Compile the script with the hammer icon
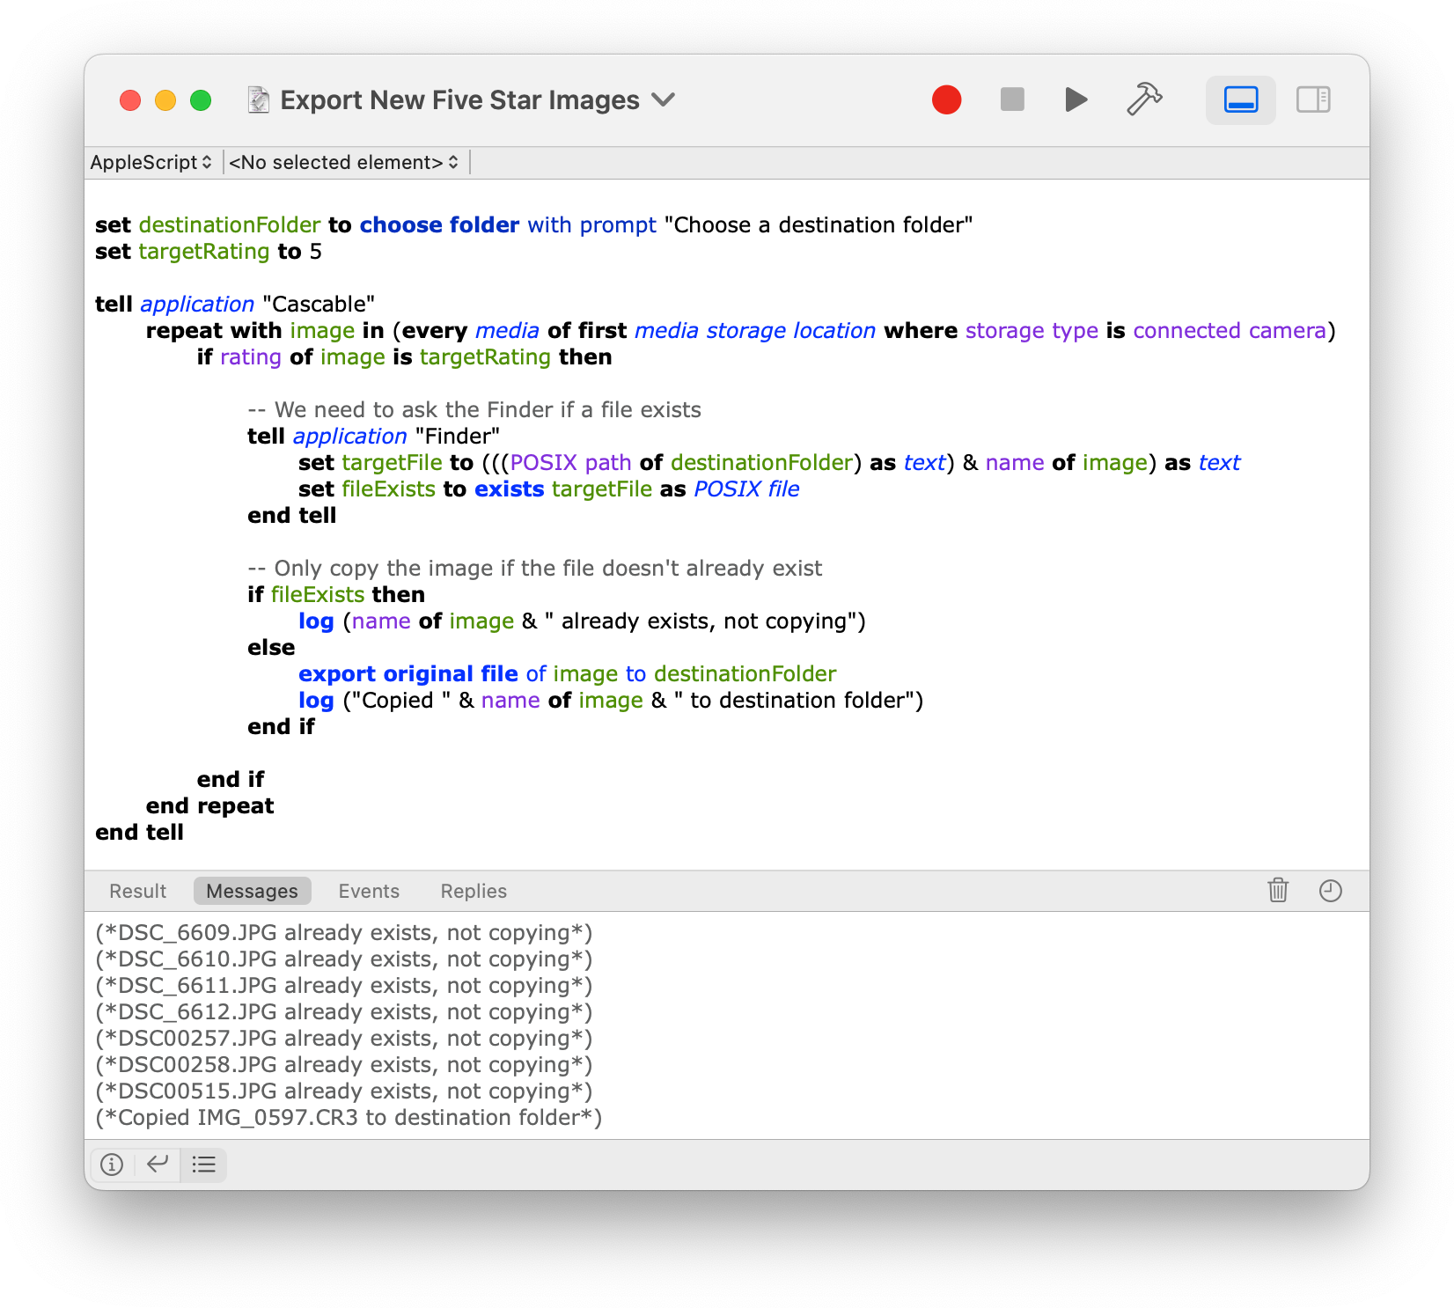1454x1308 pixels. (x=1144, y=99)
